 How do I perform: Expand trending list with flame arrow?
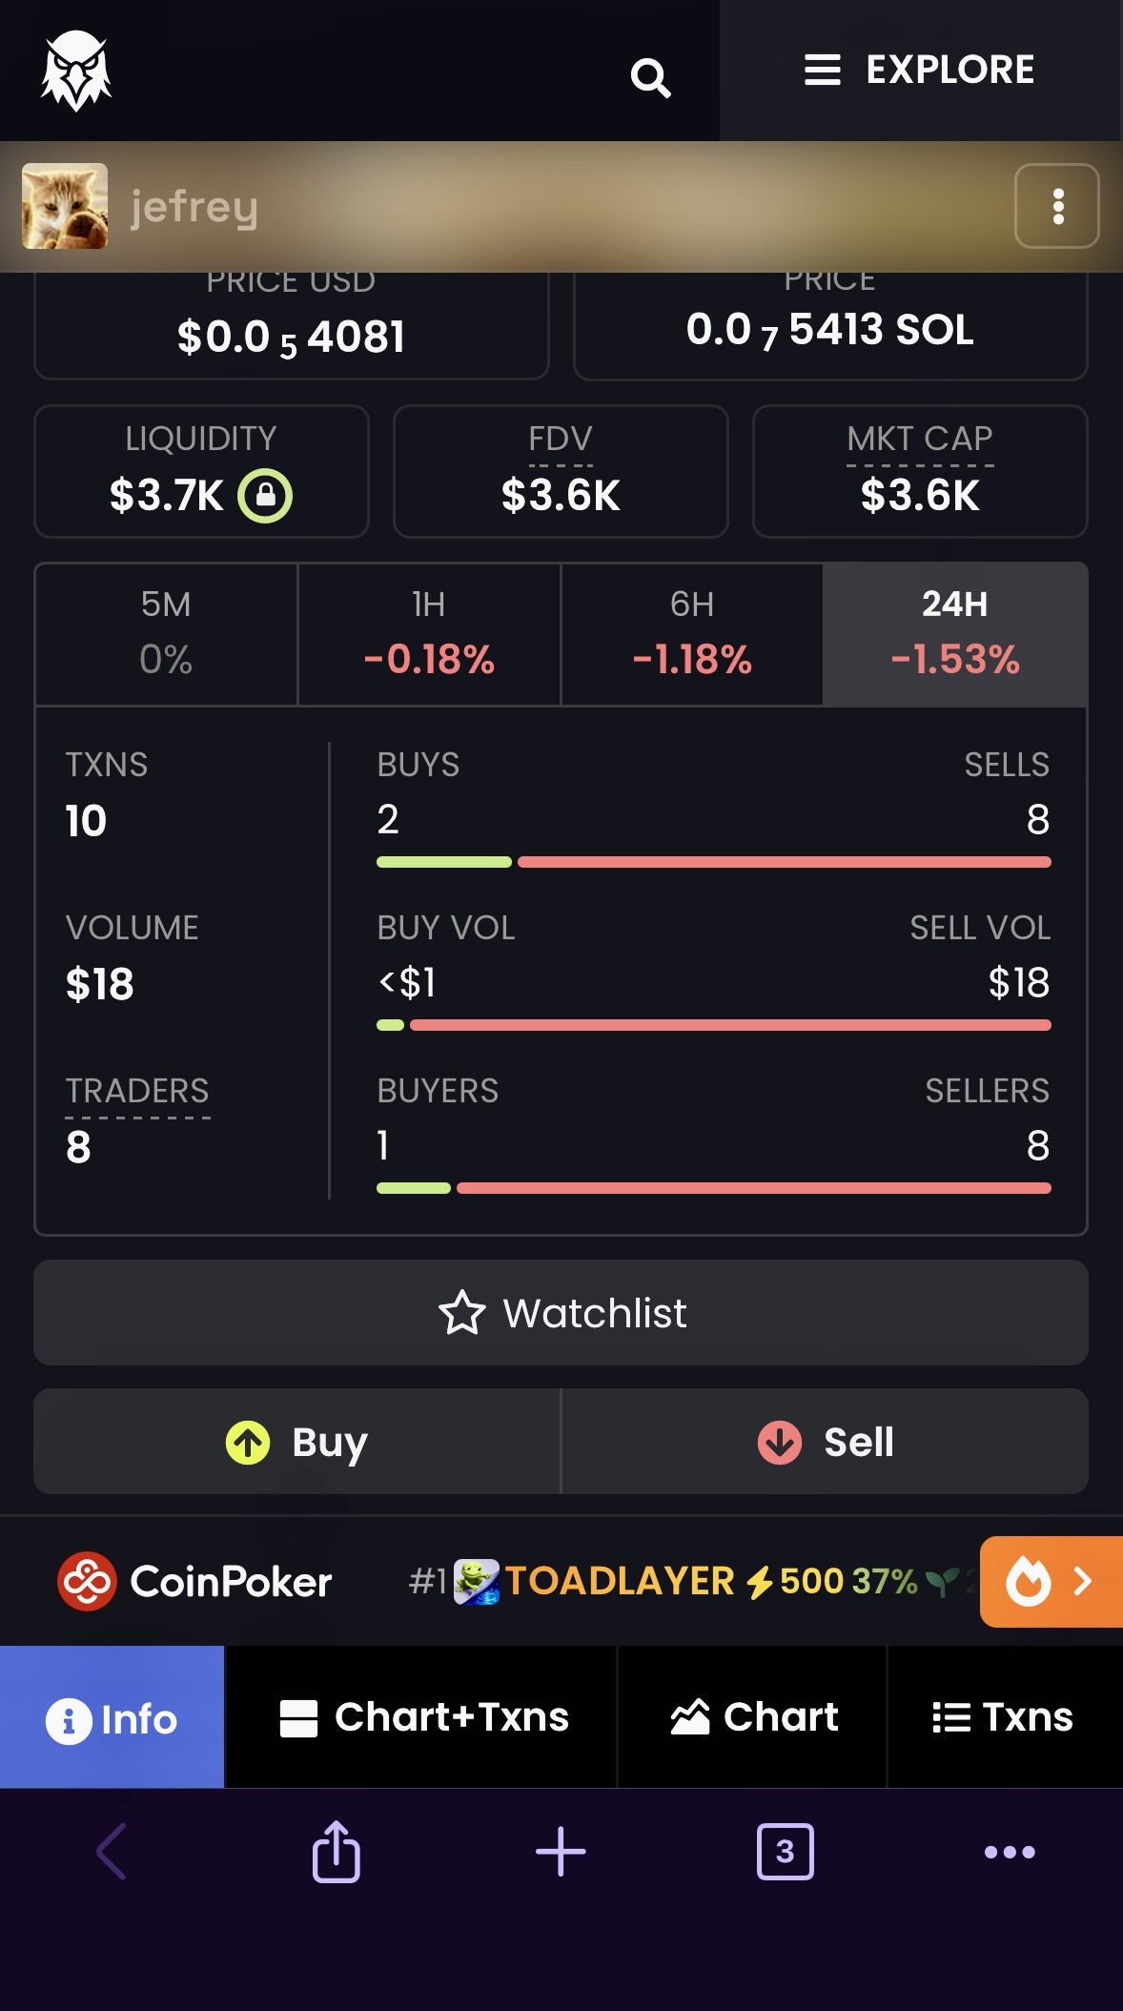1051,1581
